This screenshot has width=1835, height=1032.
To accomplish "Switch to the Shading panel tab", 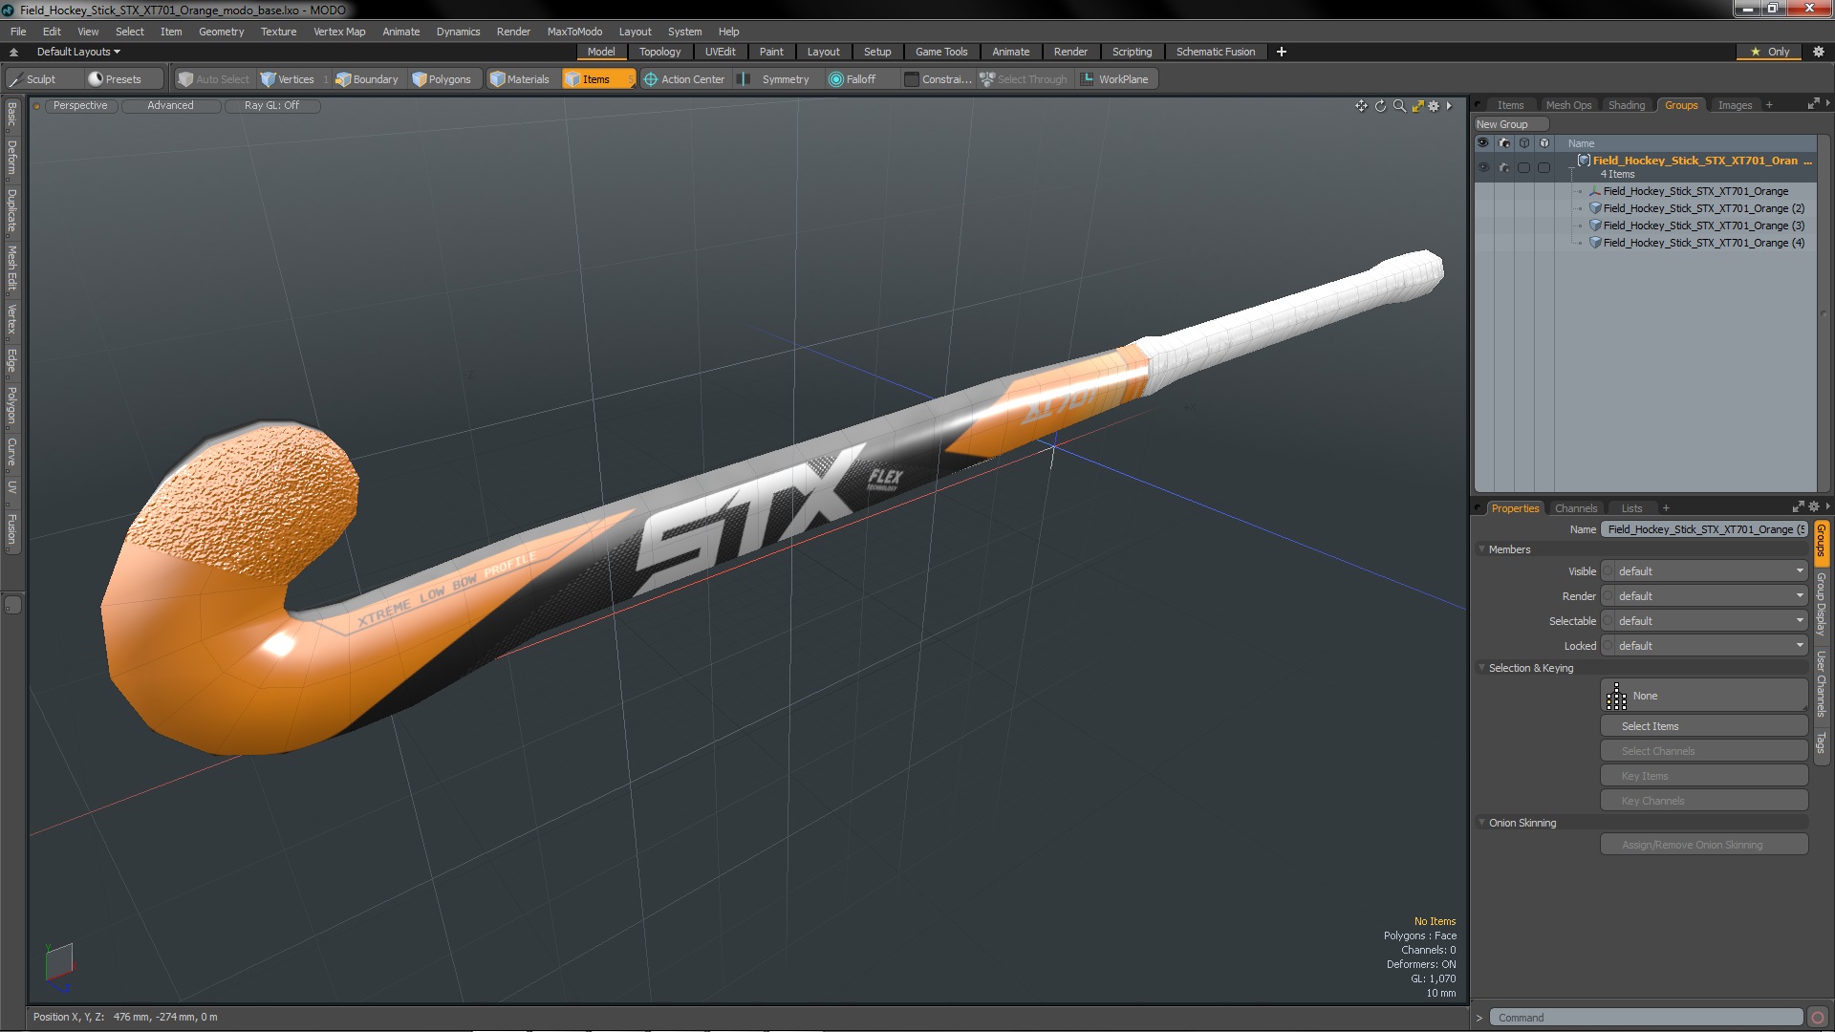I will (x=1626, y=105).
